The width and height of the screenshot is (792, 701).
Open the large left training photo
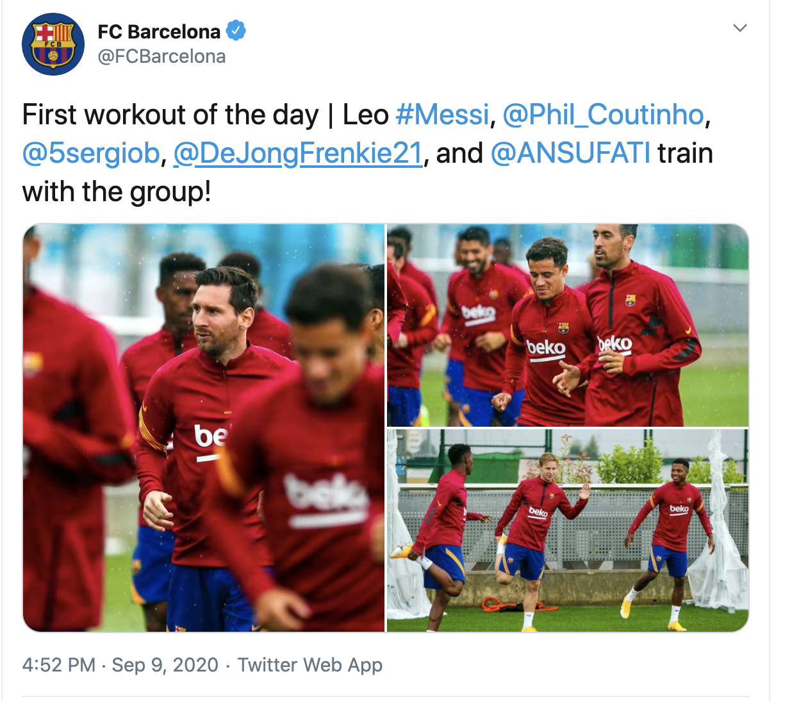pos(204,427)
